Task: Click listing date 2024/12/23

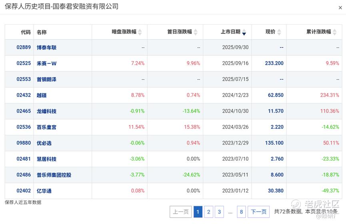Action: coord(235,95)
